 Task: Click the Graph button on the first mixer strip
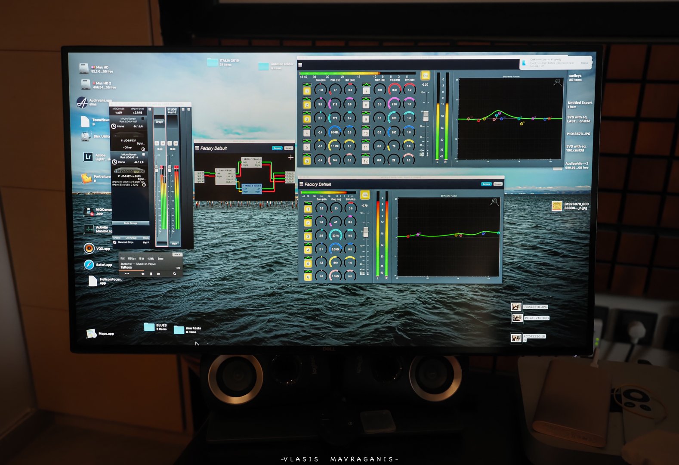[x=159, y=122]
